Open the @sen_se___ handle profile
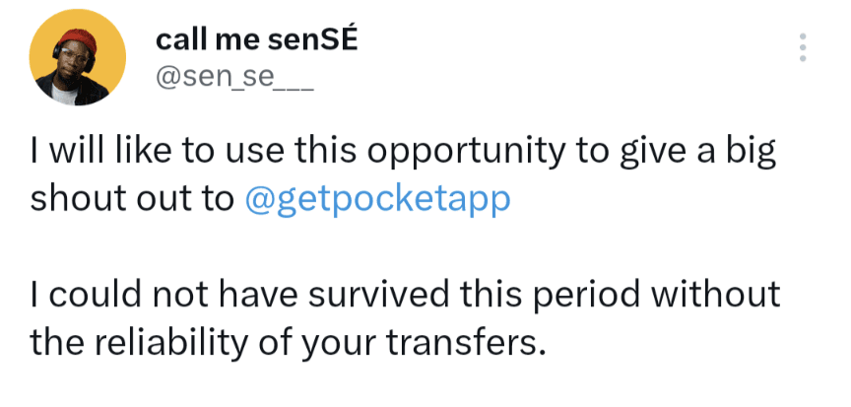 point(234,79)
